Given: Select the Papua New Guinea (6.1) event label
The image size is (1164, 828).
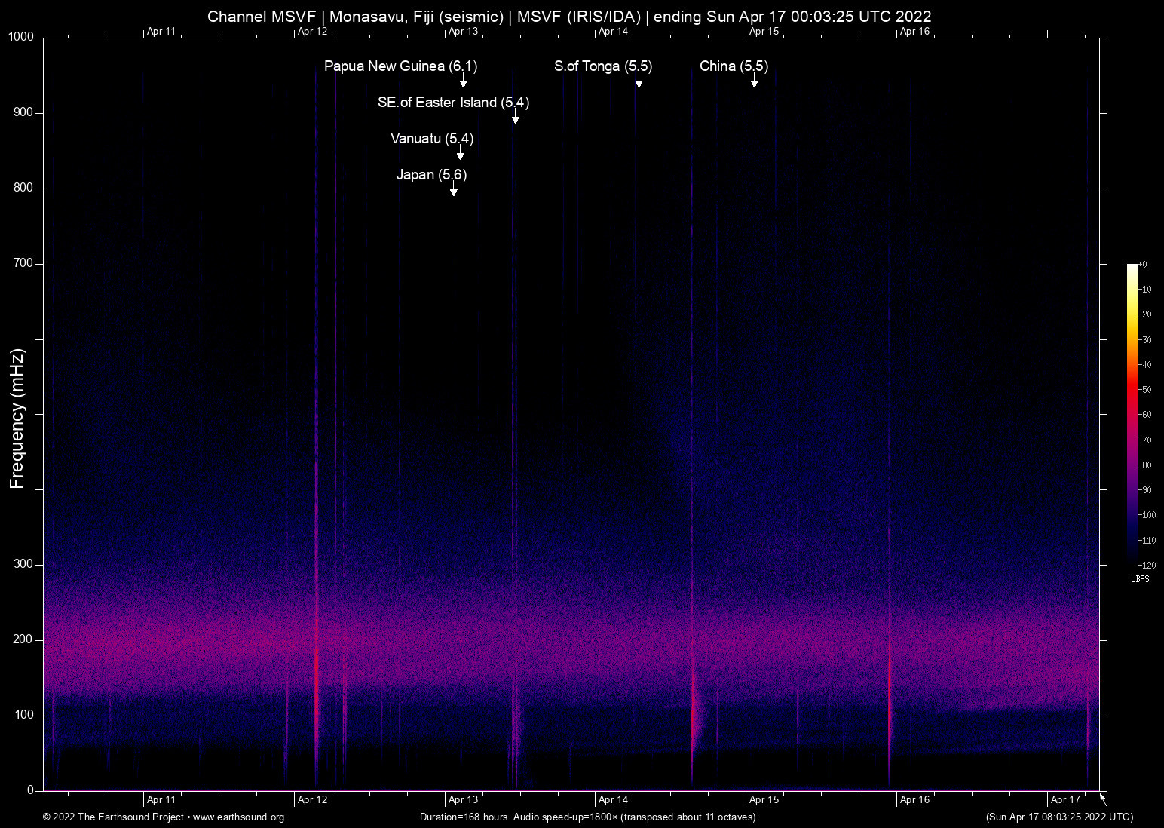Looking at the screenshot, I should [400, 66].
